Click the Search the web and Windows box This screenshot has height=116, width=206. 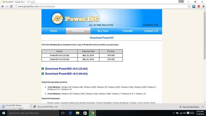33,113
